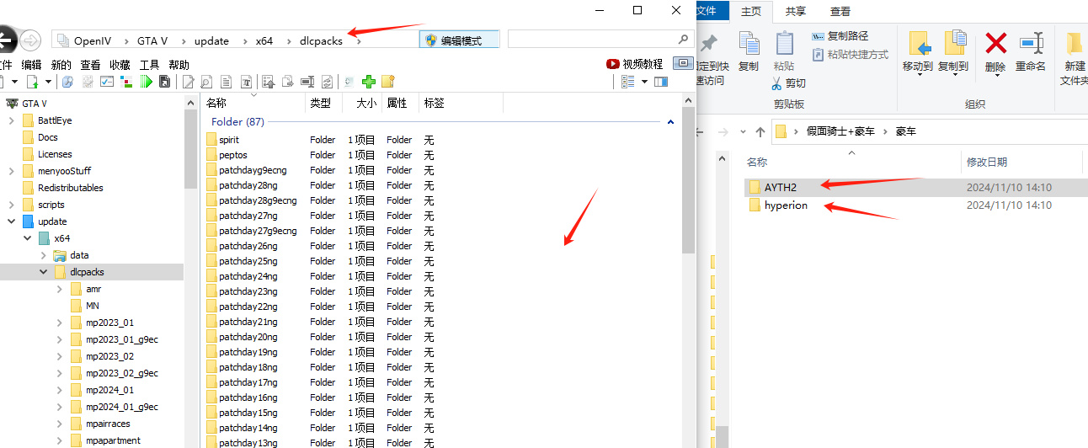
Task: Collapse the x64 tree node
Action: [x=28, y=238]
